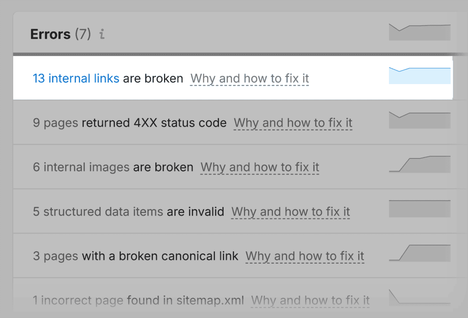
Task: Open the 5 structured data items link
Action: [x=98, y=212]
